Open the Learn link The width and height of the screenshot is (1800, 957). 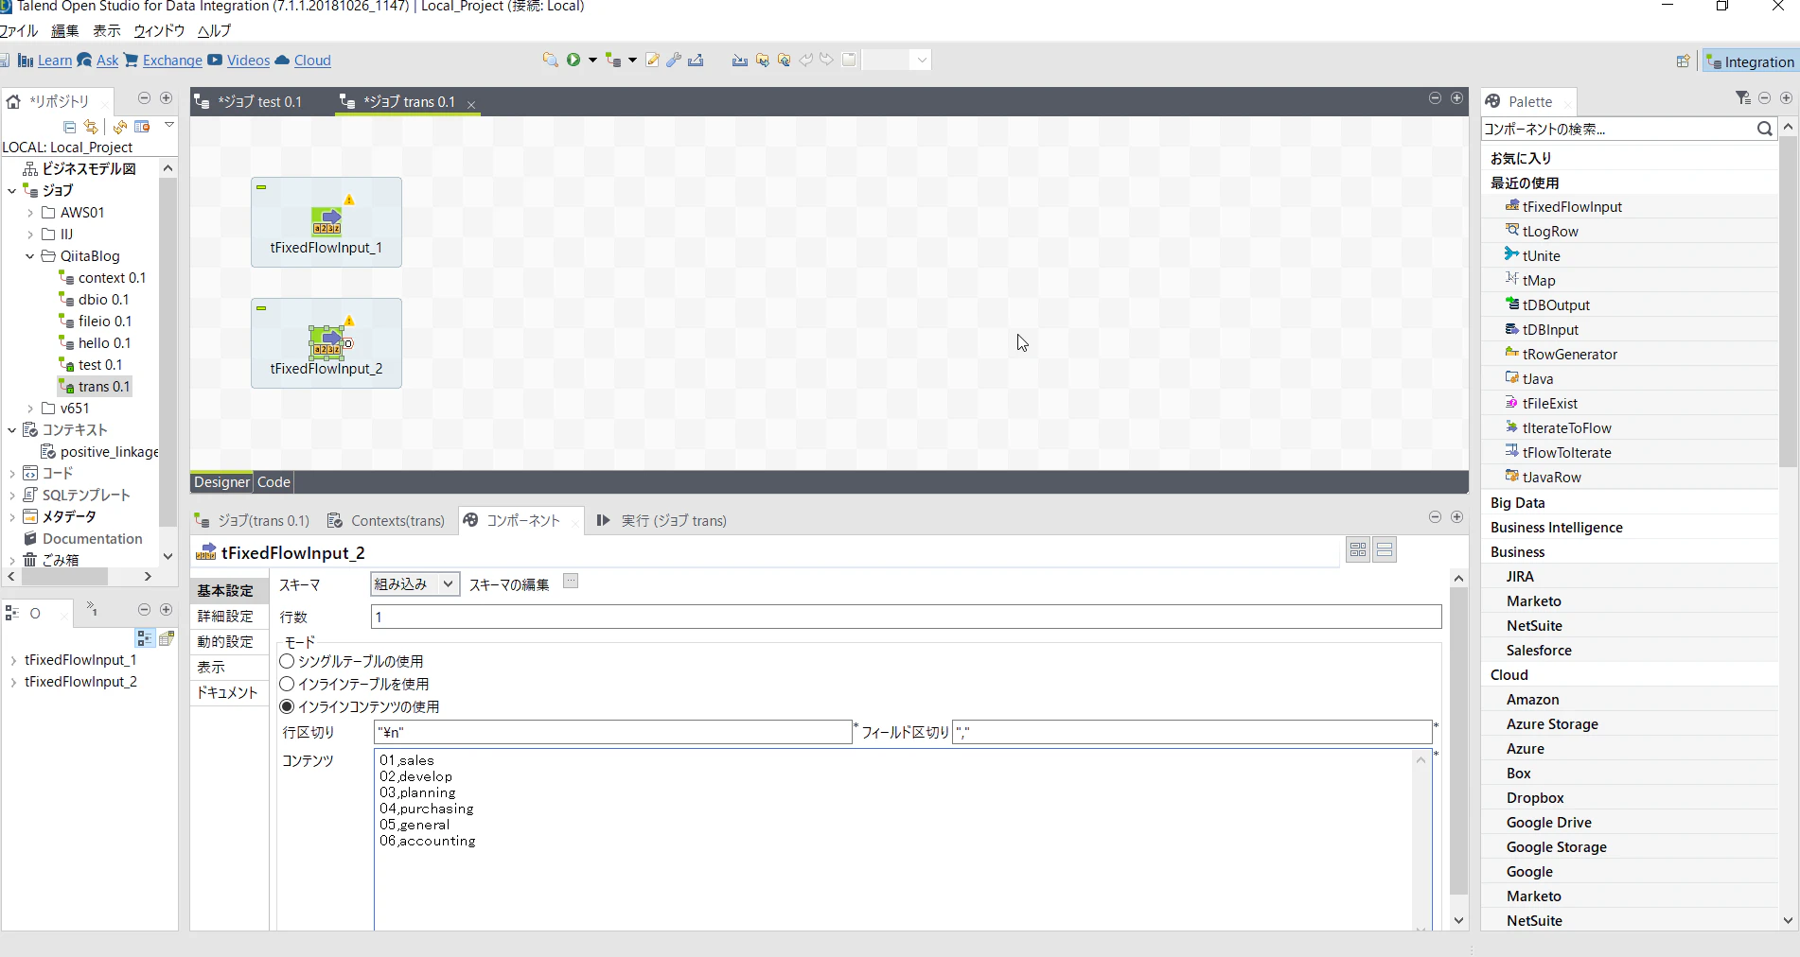(55, 61)
